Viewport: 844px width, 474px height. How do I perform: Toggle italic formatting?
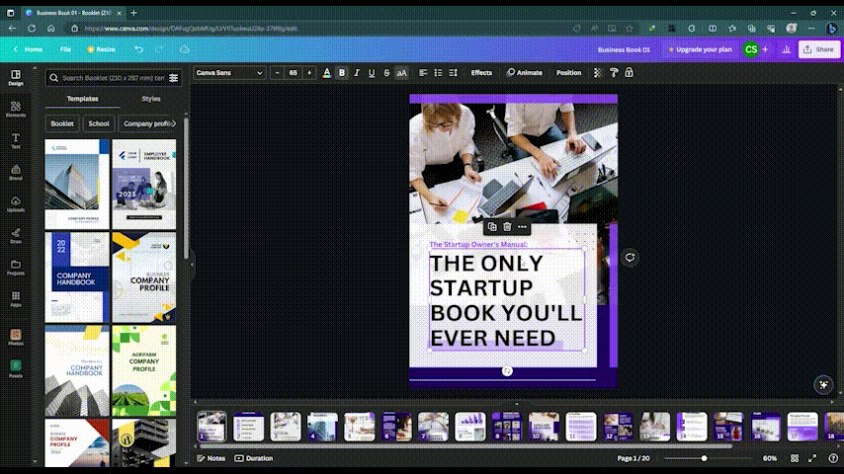click(x=357, y=73)
